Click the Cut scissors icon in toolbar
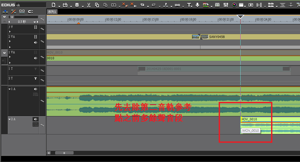This screenshot has width=300, height=162. tap(89, 5)
